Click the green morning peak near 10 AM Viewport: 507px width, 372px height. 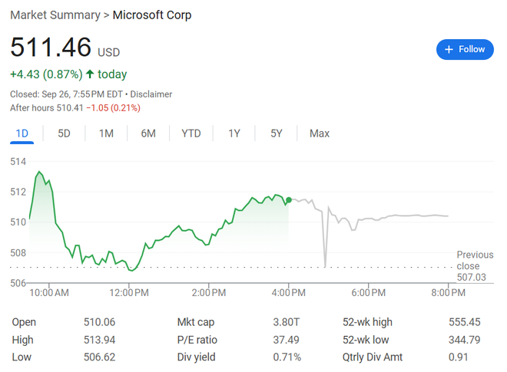point(39,173)
